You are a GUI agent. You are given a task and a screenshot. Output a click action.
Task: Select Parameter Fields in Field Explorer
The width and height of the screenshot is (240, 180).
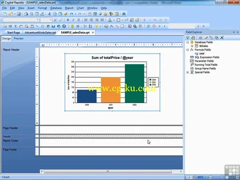click(204, 61)
